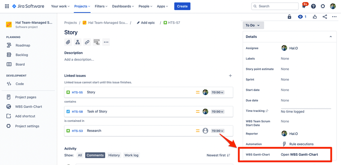The width and height of the screenshot is (341, 165).
Task: Click Open WBS Gantt-Chart link
Action: [299, 154]
